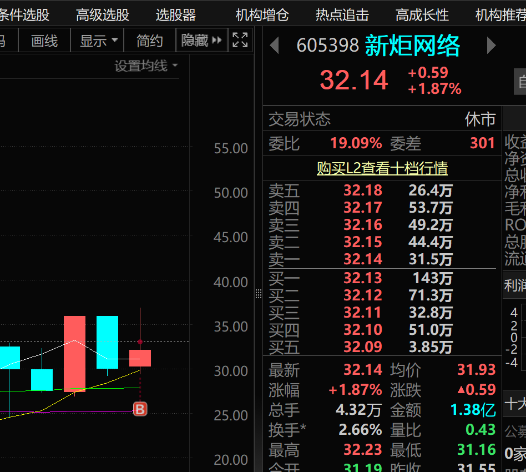This screenshot has width=526, height=472.
Task: Click 卖五 price 32.18
Action: [363, 190]
